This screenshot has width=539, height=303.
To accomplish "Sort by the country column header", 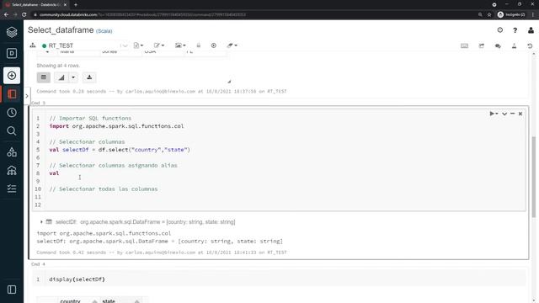I will 78,301.
